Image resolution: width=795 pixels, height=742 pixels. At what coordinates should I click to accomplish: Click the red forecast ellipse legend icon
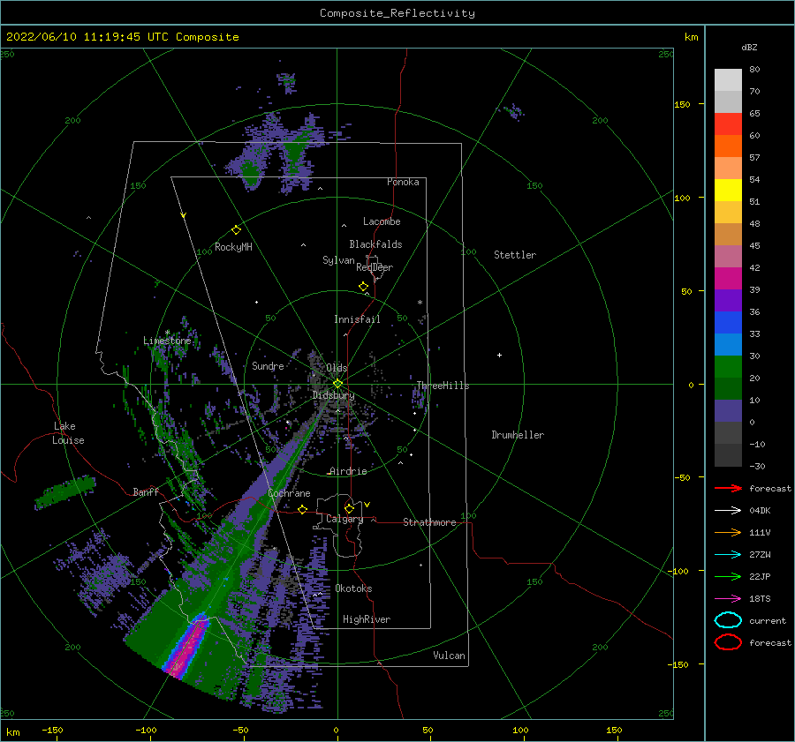[x=728, y=642]
